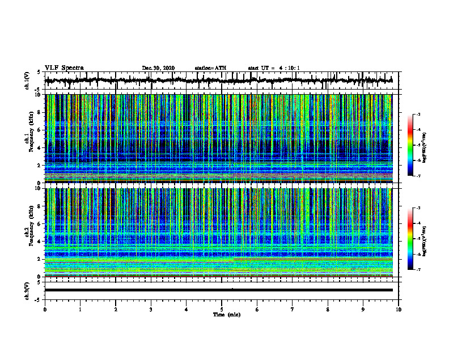Click time axis tick label "9"
This screenshot has height=347, width=449.
[363, 310]
